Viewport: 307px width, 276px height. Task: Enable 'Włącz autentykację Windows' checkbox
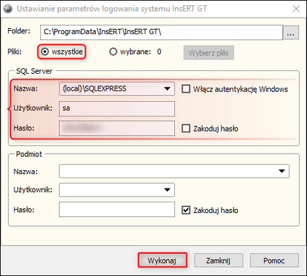(186, 89)
